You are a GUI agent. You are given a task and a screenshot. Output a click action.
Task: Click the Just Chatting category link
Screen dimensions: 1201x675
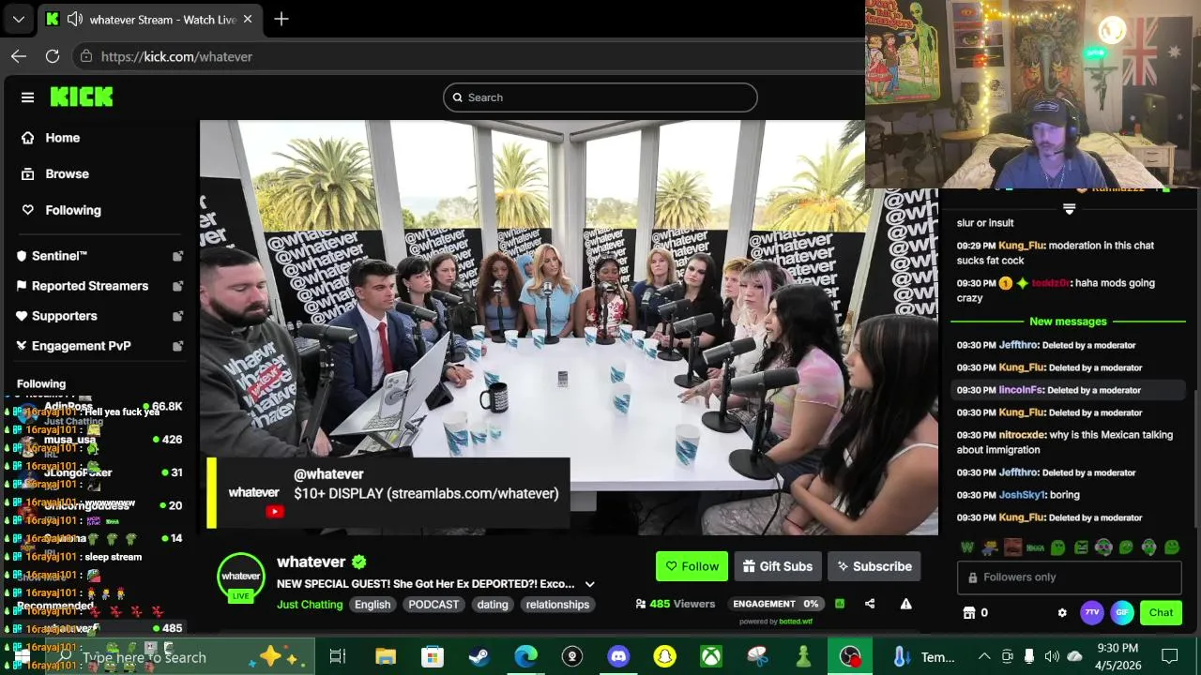pyautogui.click(x=310, y=605)
